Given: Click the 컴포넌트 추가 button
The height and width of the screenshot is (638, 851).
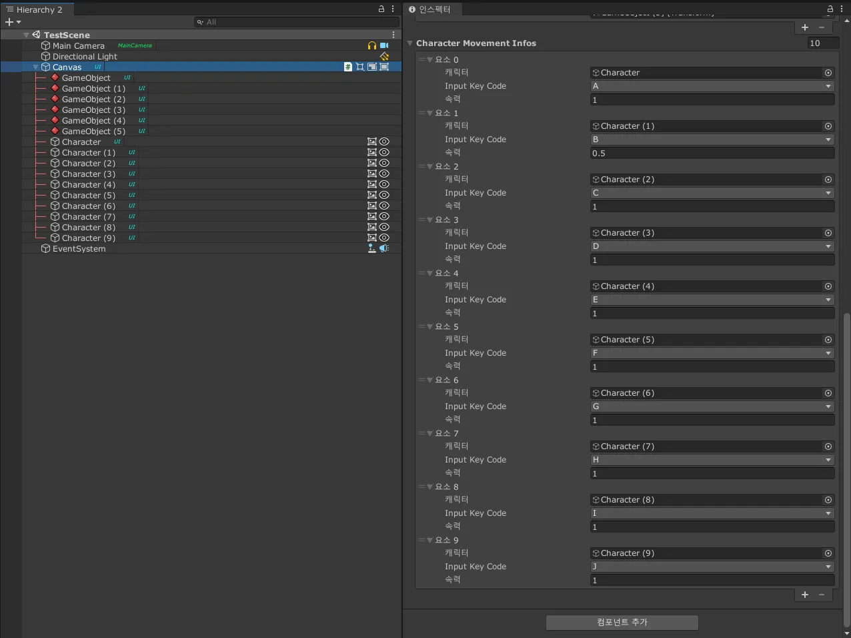Looking at the screenshot, I should (x=622, y=622).
